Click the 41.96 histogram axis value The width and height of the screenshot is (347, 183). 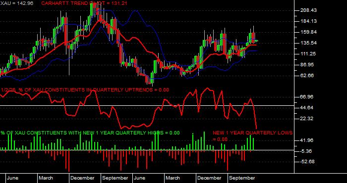[307, 140]
